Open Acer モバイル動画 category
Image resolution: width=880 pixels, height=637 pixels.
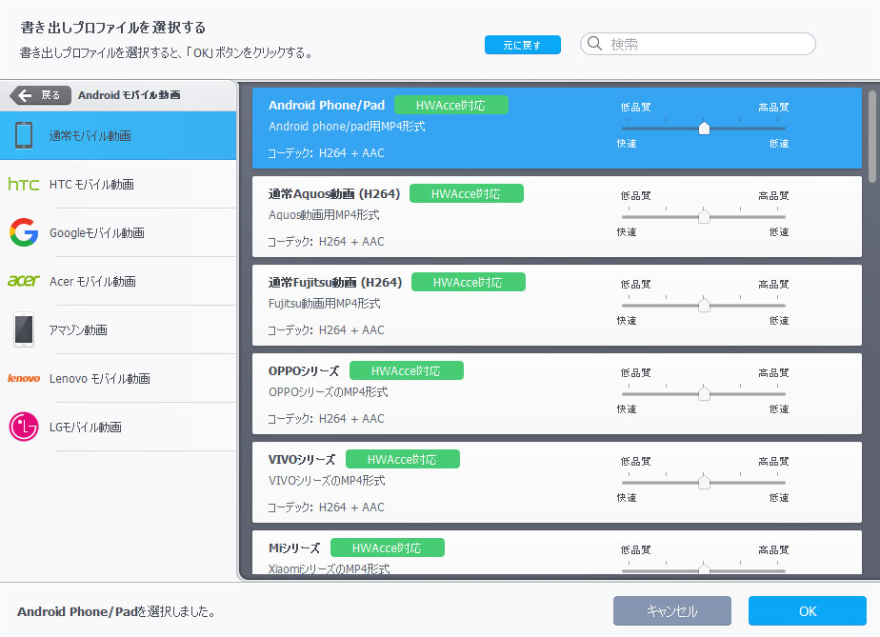(x=118, y=281)
